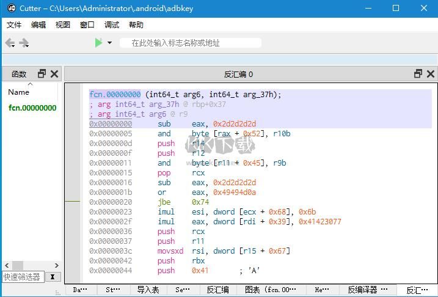This screenshot has height=297, width=438.
Task: Switch to the 反编译器 tab
Action: (x=367, y=290)
